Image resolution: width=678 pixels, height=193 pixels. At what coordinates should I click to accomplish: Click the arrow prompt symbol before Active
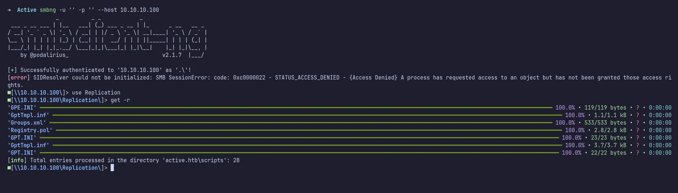[x=9, y=10]
